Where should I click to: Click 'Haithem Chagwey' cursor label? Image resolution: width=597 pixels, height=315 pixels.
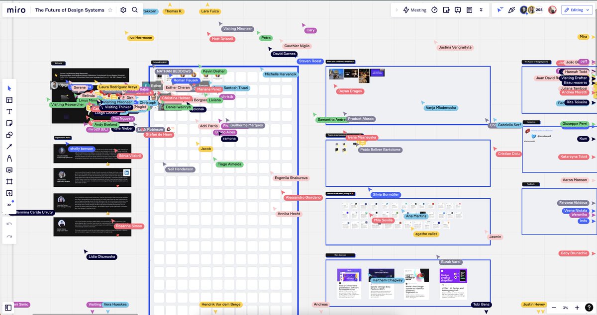(388, 280)
